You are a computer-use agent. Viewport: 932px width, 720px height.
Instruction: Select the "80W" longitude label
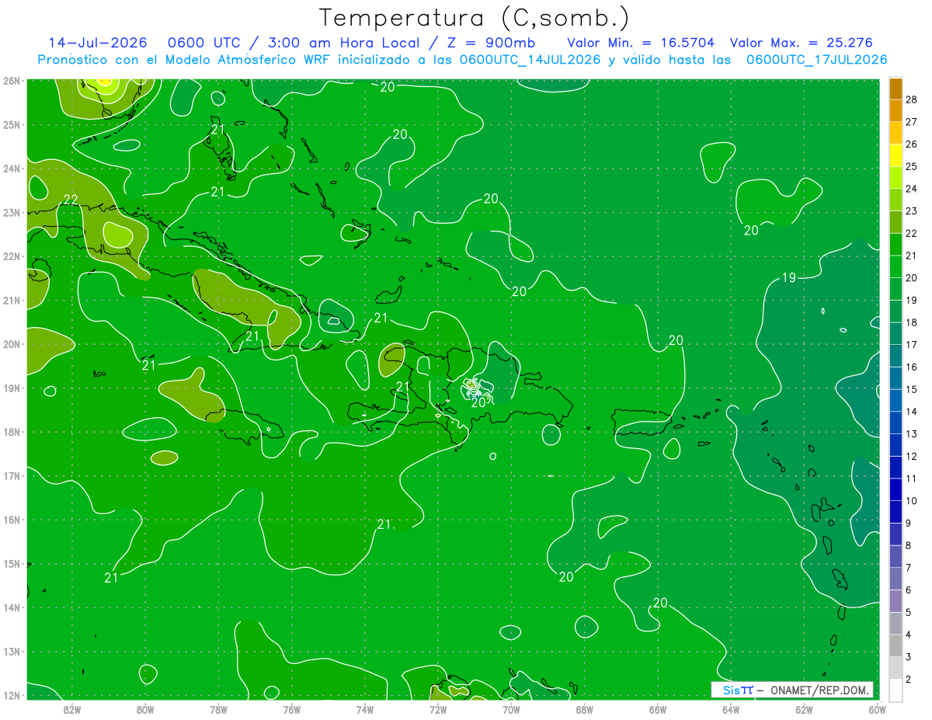(x=145, y=709)
